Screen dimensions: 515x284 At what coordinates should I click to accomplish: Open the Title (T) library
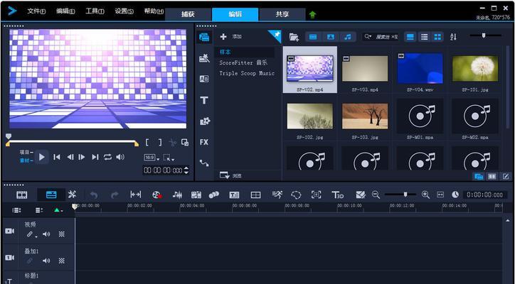point(204,100)
